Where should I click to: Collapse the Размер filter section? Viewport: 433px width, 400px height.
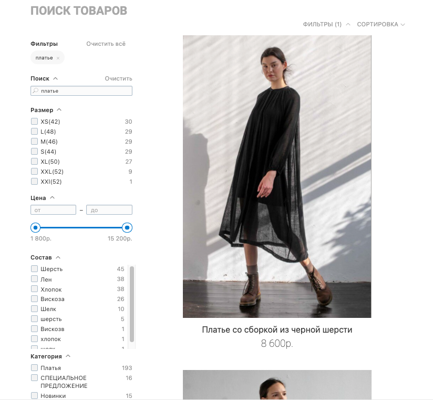pyautogui.click(x=59, y=110)
